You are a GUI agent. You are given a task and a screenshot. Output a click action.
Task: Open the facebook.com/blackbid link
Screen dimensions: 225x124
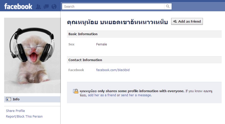(x=113, y=70)
